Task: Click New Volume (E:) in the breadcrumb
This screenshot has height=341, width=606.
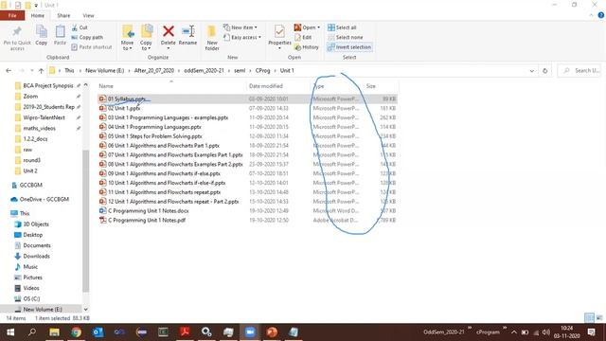Action: click(104, 71)
